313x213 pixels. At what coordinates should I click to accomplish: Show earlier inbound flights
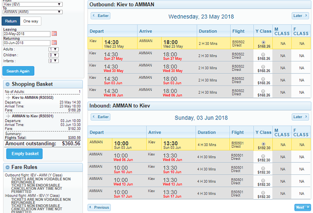click(100, 117)
